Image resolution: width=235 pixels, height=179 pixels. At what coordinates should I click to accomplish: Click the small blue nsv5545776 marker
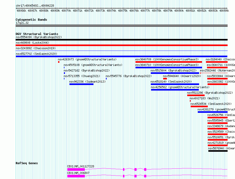pos(106,79)
